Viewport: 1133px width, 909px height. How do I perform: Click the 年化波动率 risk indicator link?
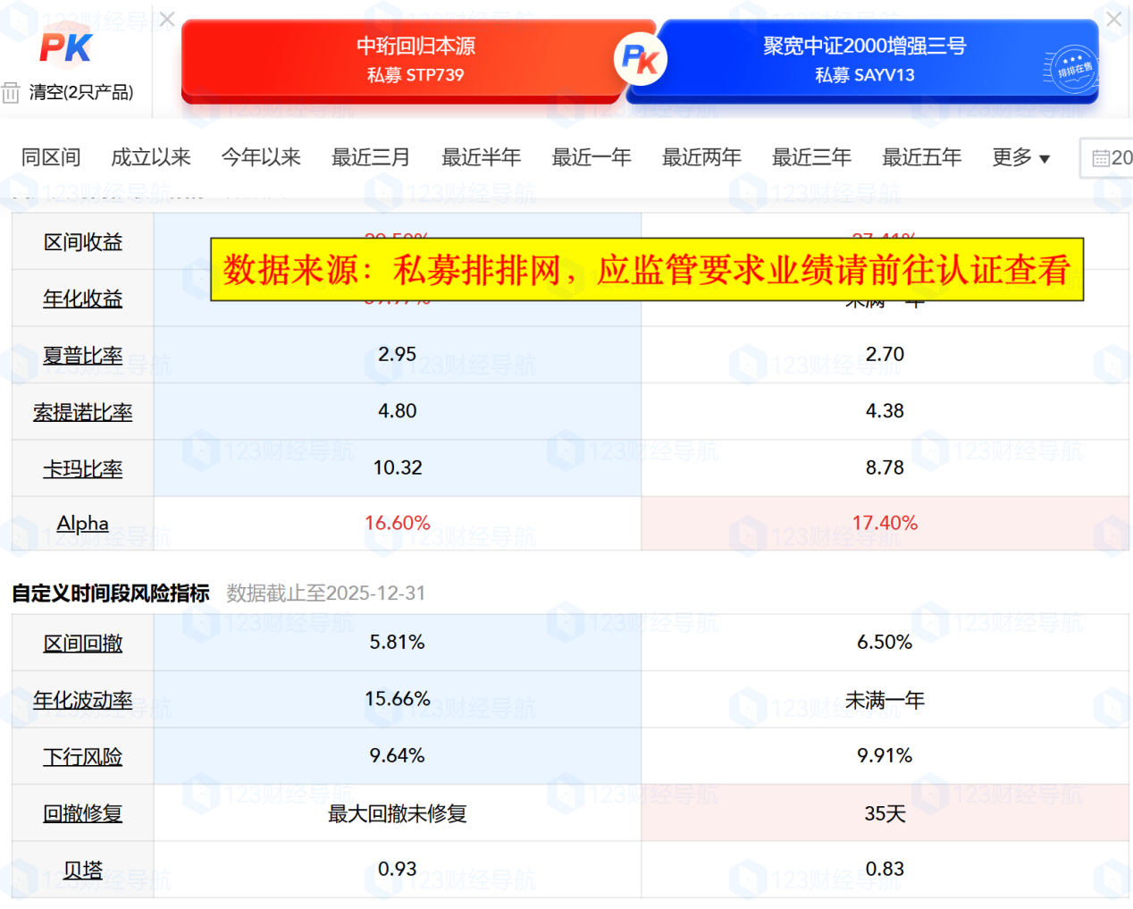point(82,701)
